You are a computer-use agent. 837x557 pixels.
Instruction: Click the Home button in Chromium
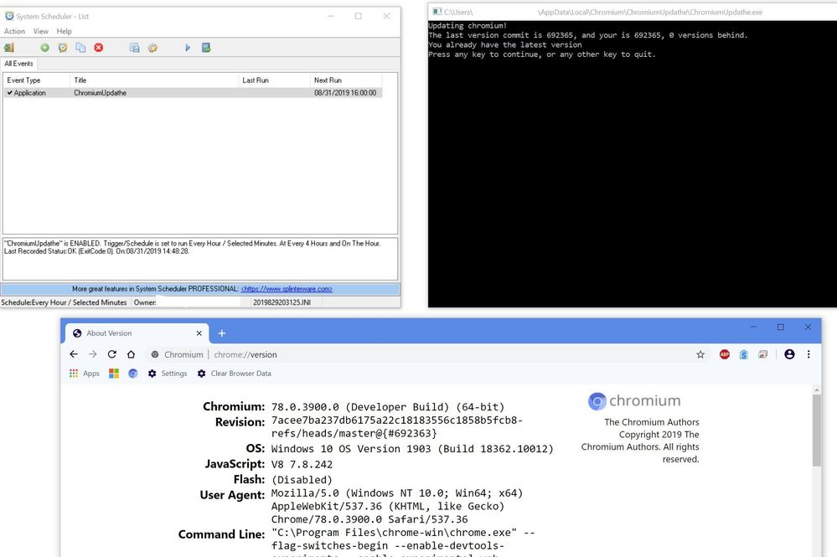[x=132, y=354]
